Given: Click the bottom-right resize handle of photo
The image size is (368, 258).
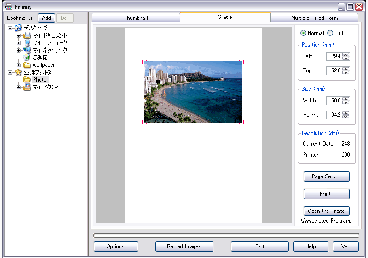Looking at the screenshot, I should tap(242, 122).
